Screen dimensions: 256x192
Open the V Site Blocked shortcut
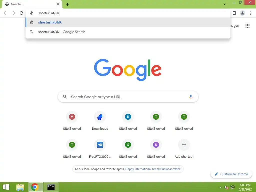[72, 121]
